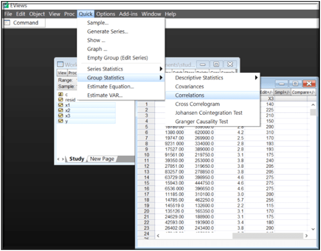This screenshot has height=251, width=321.
Task: Open the Options menu
Action: coord(105,14)
